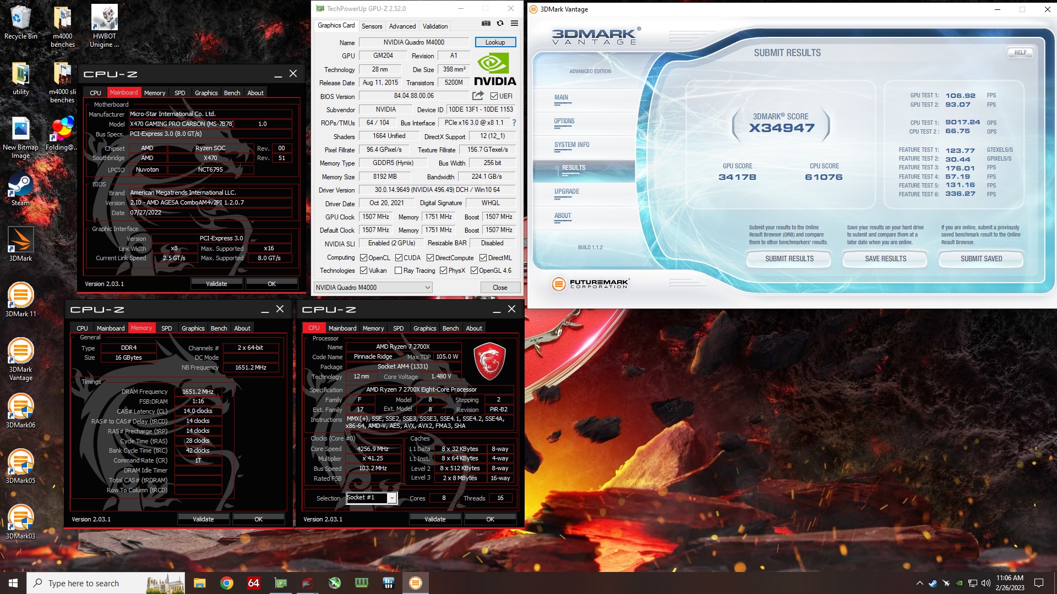Toggle the Ray Tracing checkbox

coord(398,271)
